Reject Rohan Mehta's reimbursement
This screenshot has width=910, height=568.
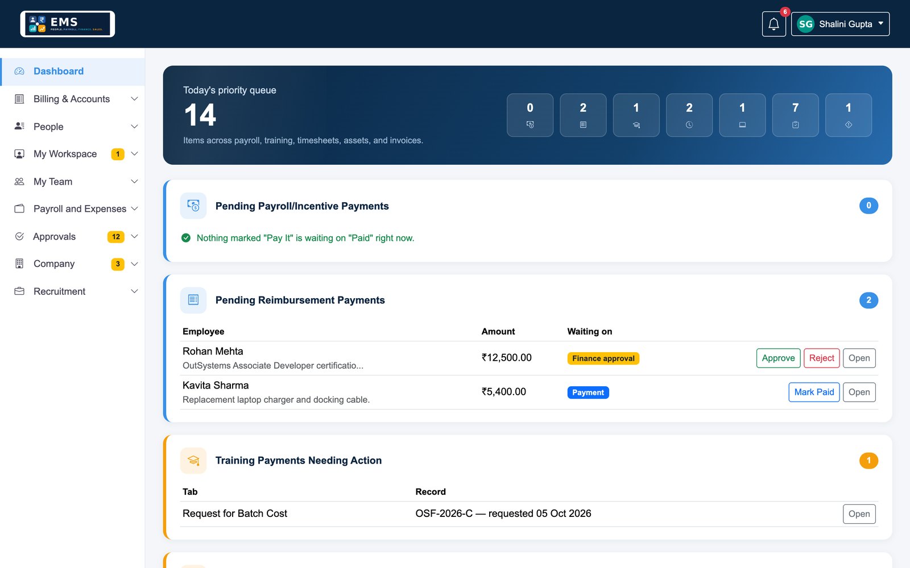pos(821,358)
